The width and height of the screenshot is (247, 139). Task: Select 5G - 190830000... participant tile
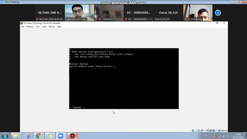(x=139, y=13)
